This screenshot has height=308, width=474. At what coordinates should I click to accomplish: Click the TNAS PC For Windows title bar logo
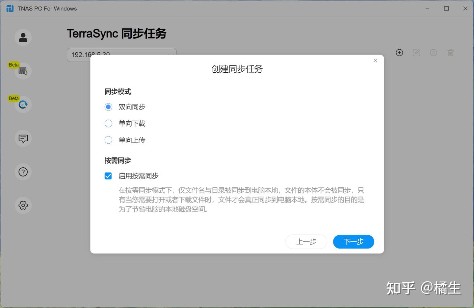click(x=10, y=8)
